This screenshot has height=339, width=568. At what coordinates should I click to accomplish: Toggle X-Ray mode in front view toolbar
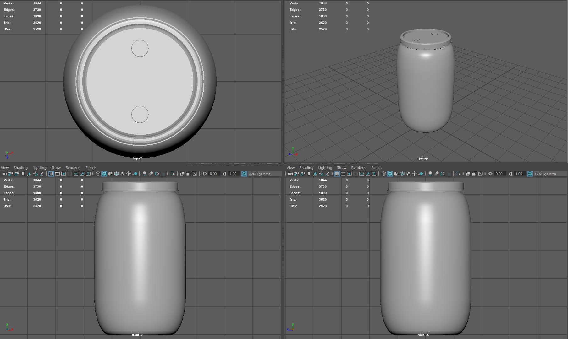(x=182, y=174)
